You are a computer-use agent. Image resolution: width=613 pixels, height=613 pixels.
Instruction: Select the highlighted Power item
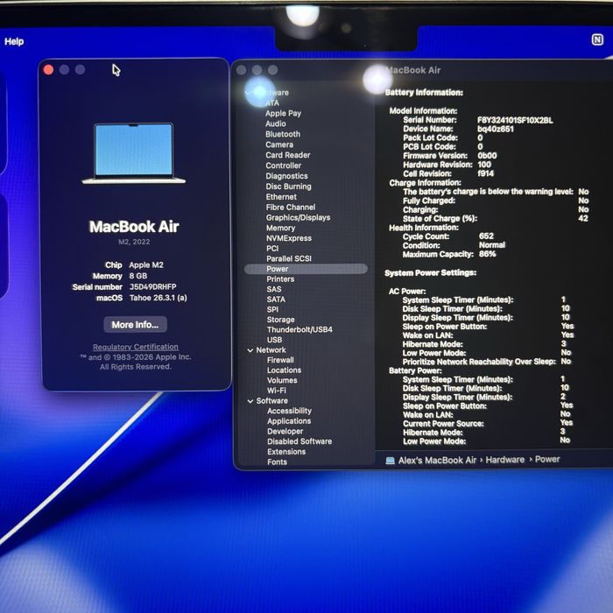click(x=306, y=269)
